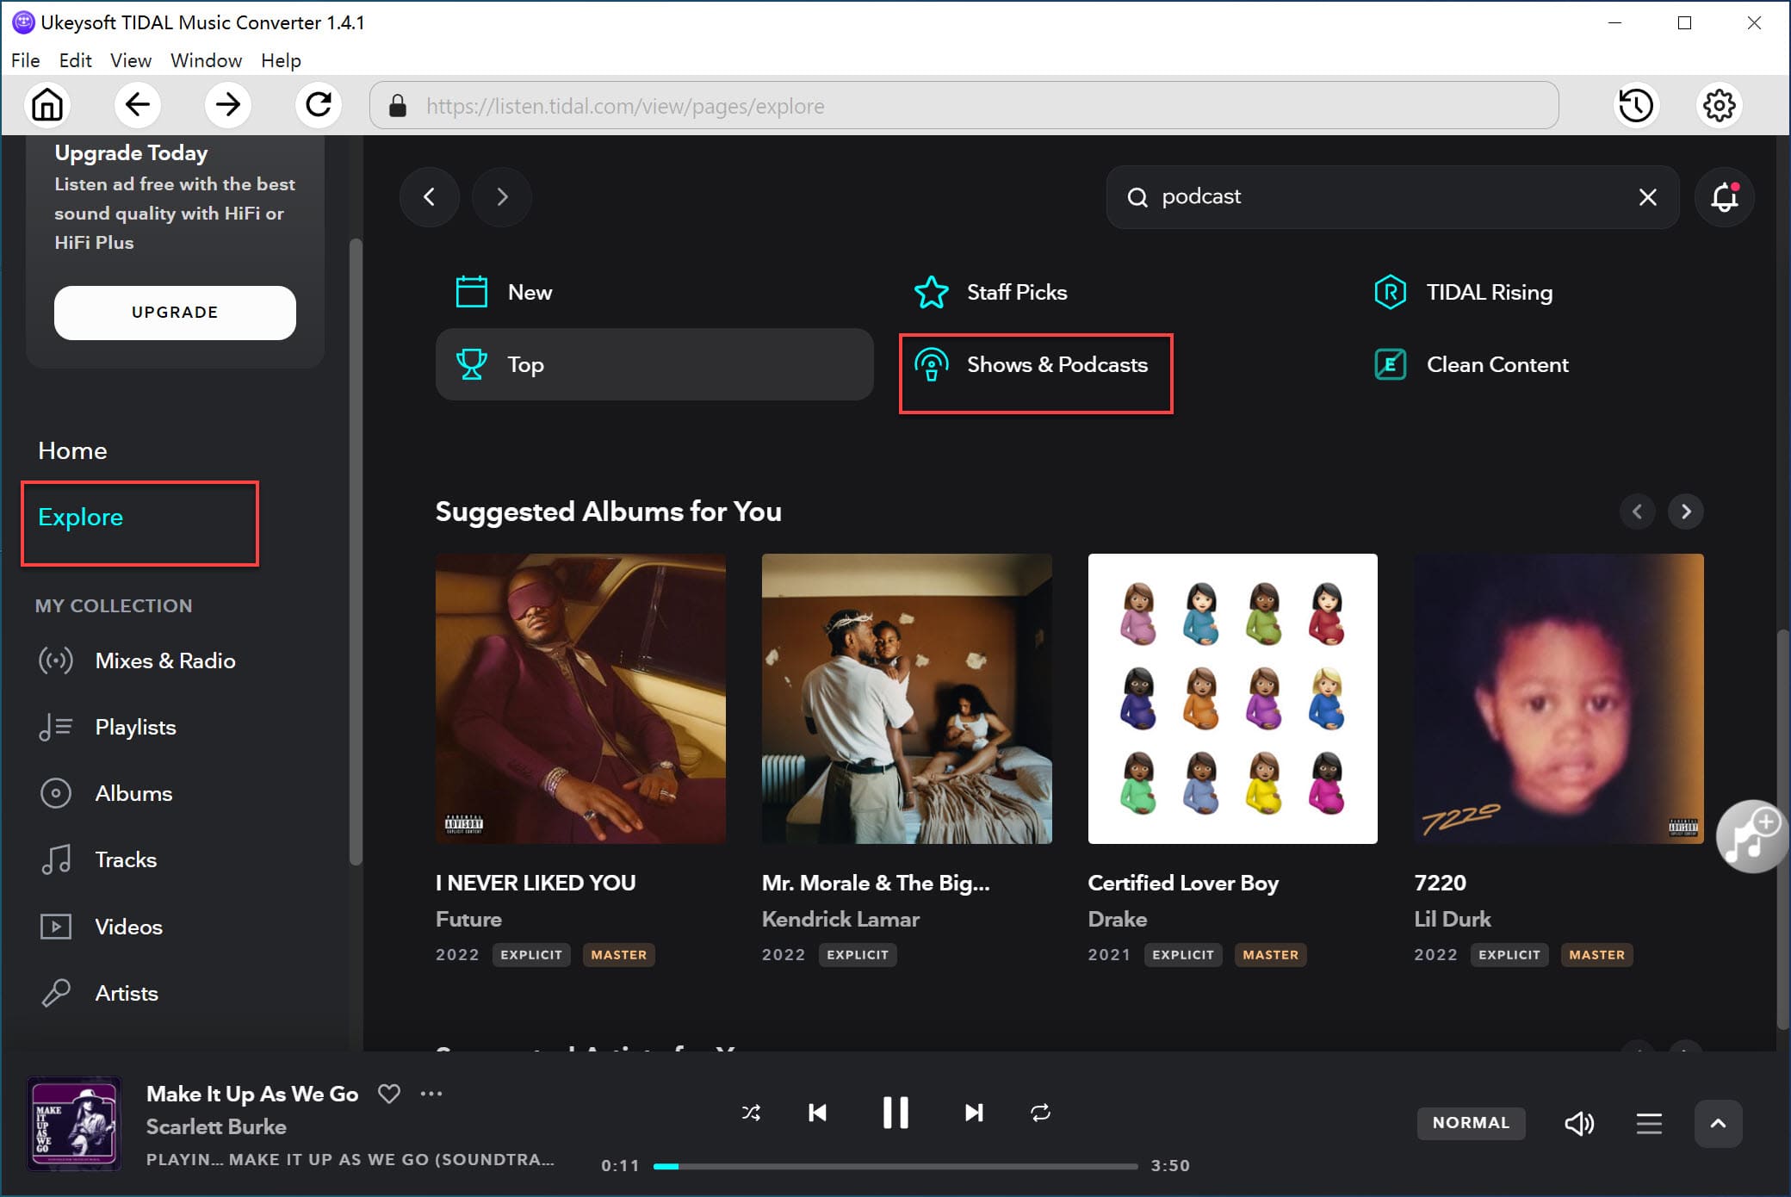The image size is (1791, 1197).
Task: Open the Explore page link
Action: 79,517
